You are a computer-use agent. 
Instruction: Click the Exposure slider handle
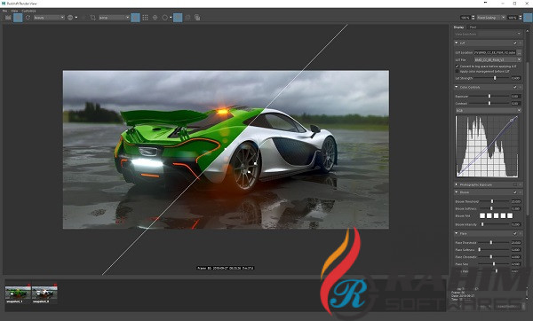click(x=489, y=97)
